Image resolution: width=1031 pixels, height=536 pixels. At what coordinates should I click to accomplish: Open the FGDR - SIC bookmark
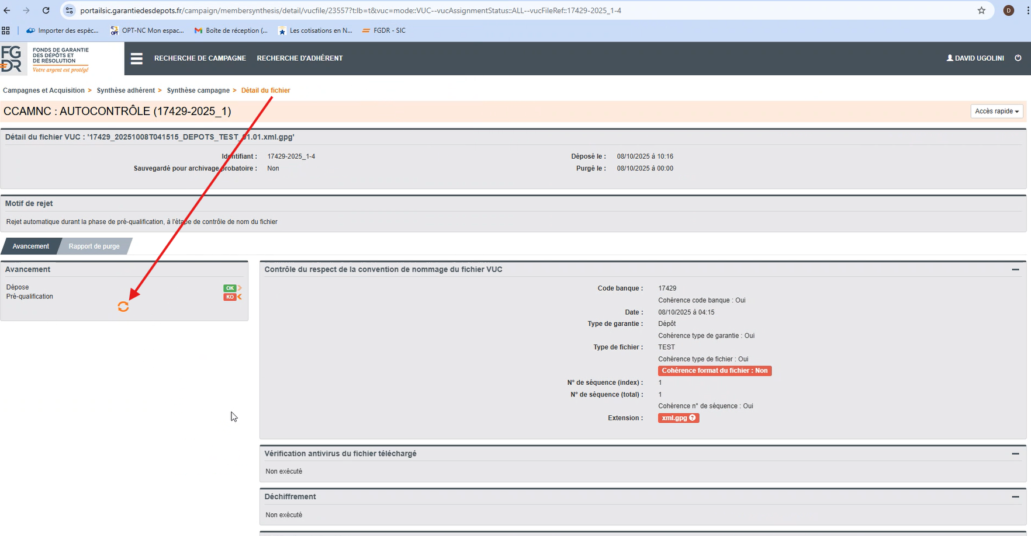point(384,30)
